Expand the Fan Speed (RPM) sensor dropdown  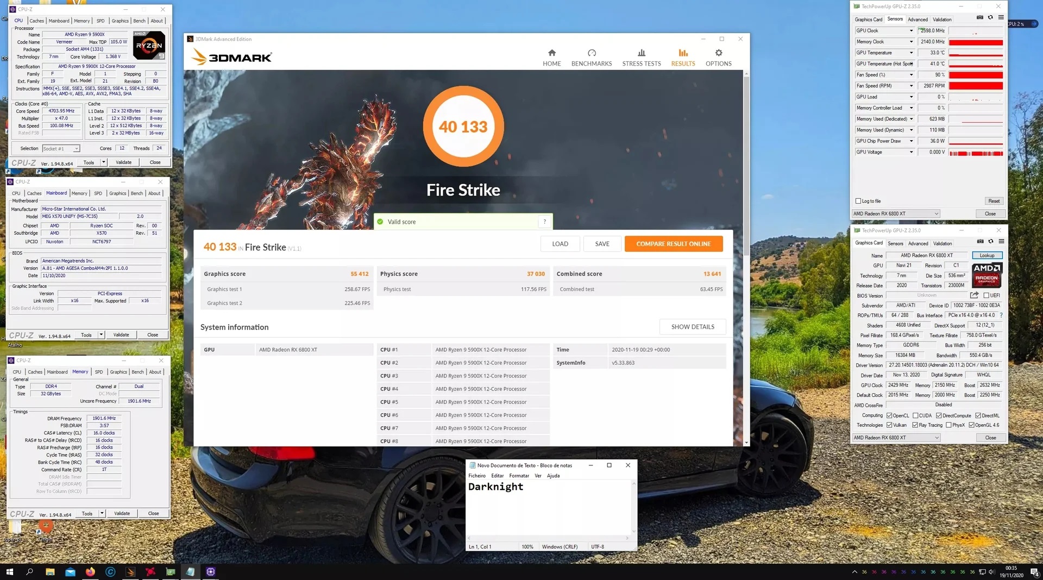pos(911,86)
